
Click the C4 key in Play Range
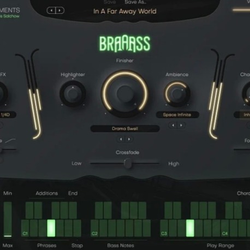pyautogui.click(x=225, y=228)
